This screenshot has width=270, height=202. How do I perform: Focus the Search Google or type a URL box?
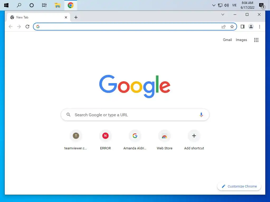point(135,115)
